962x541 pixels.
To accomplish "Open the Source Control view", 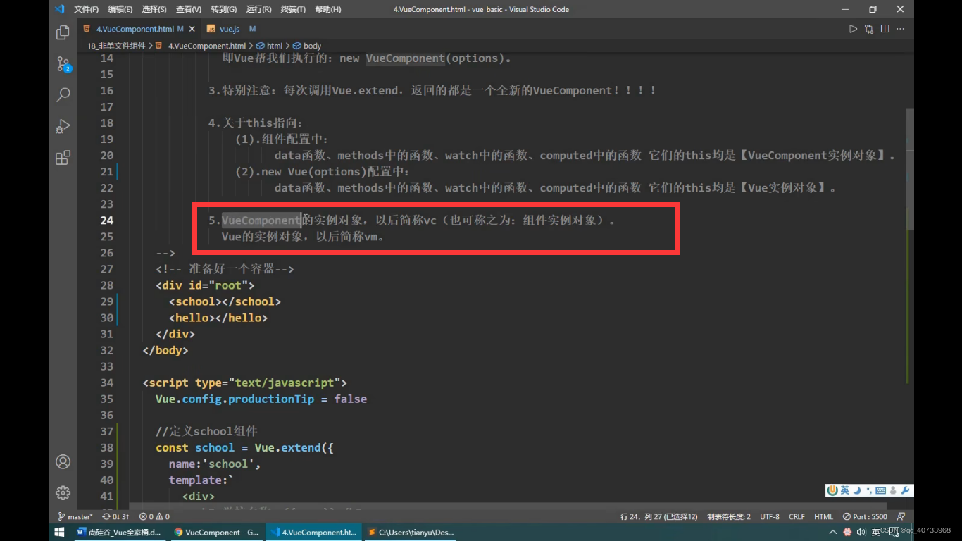I will 63,64.
